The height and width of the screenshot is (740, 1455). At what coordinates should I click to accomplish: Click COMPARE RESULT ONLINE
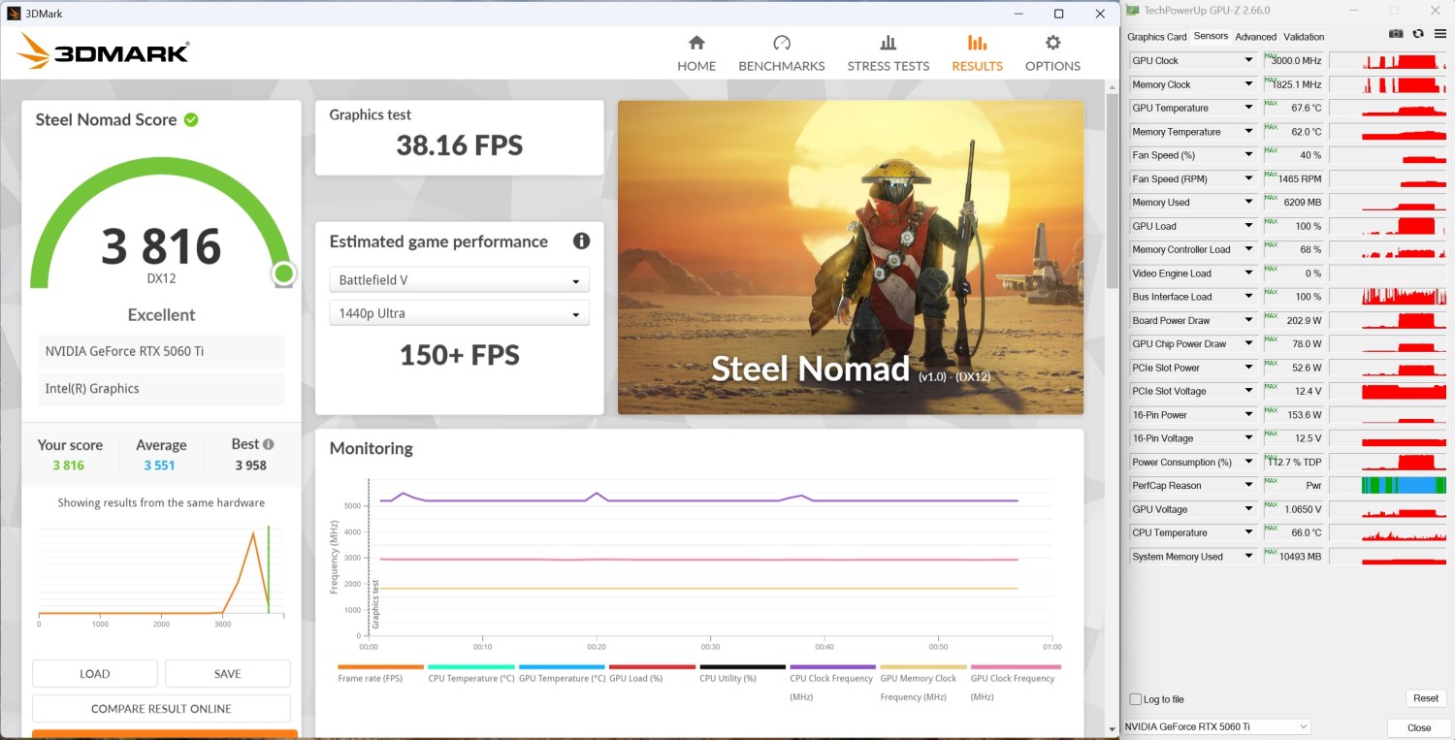pyautogui.click(x=161, y=708)
